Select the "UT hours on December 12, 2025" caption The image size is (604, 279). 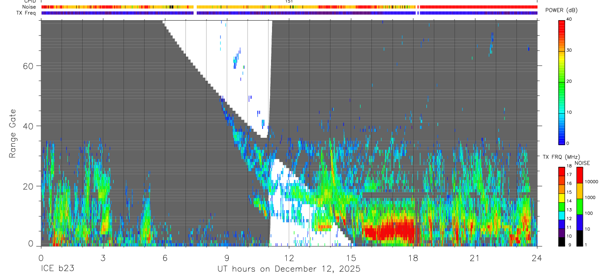click(289, 269)
